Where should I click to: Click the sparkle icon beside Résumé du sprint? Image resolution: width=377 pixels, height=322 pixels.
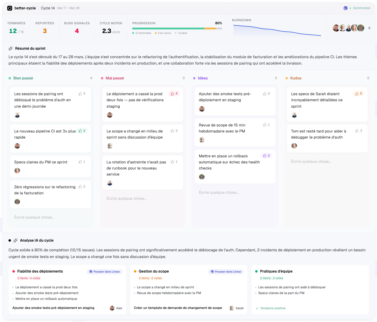(11, 49)
